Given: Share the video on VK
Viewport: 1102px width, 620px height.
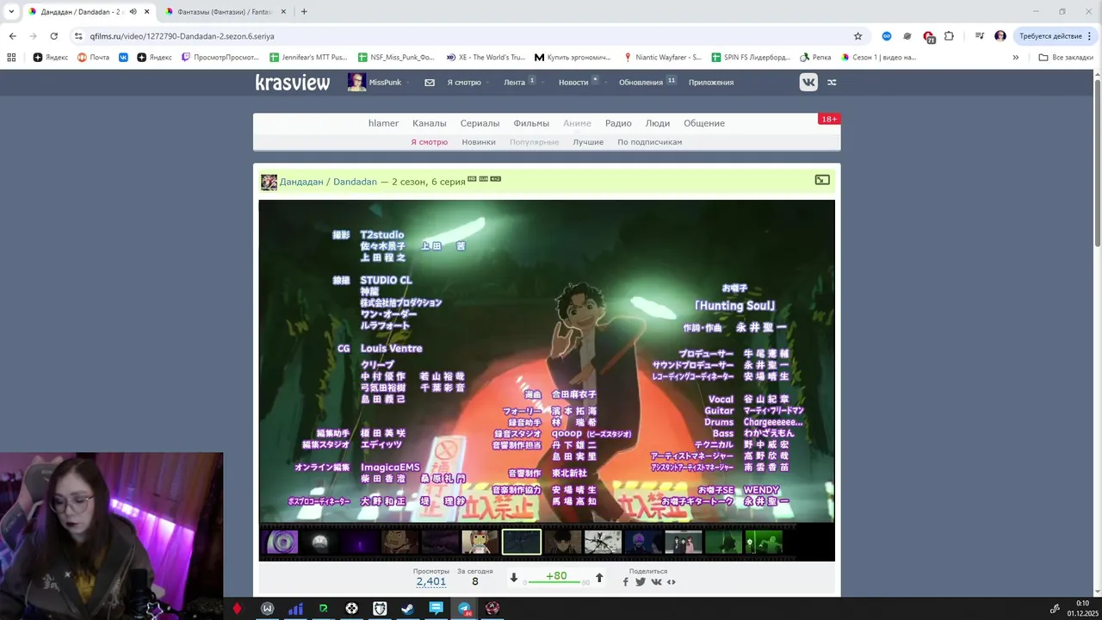Looking at the screenshot, I should click(x=656, y=582).
